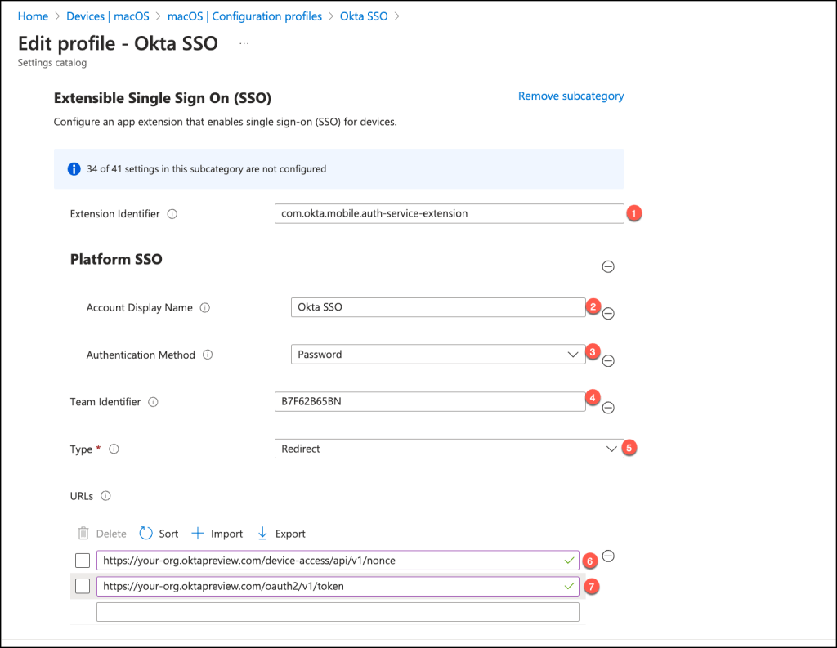Navigate to Home breadcrumb
The width and height of the screenshot is (837, 648).
click(33, 16)
